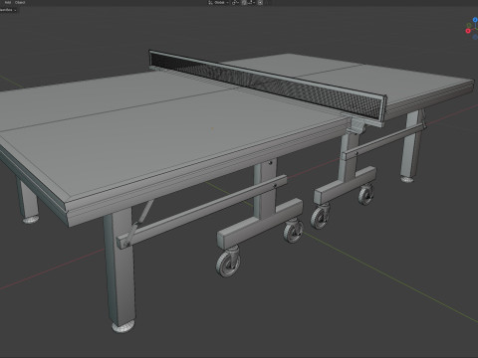Open the Add menu in viewport header
The width and height of the screenshot is (478, 358).
(x=8, y=2)
